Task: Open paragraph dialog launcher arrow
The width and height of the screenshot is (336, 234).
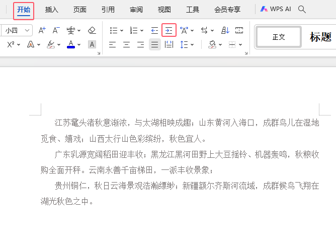Action: point(246,53)
